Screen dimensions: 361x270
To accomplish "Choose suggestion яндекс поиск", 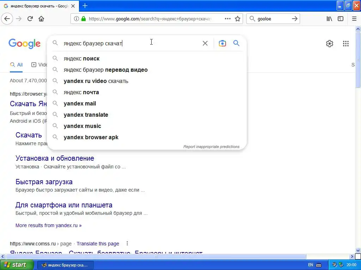I will (147, 59).
